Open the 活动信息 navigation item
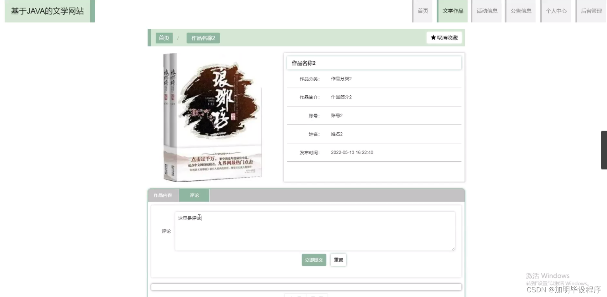Image resolution: width=607 pixels, height=297 pixels. (x=487, y=11)
